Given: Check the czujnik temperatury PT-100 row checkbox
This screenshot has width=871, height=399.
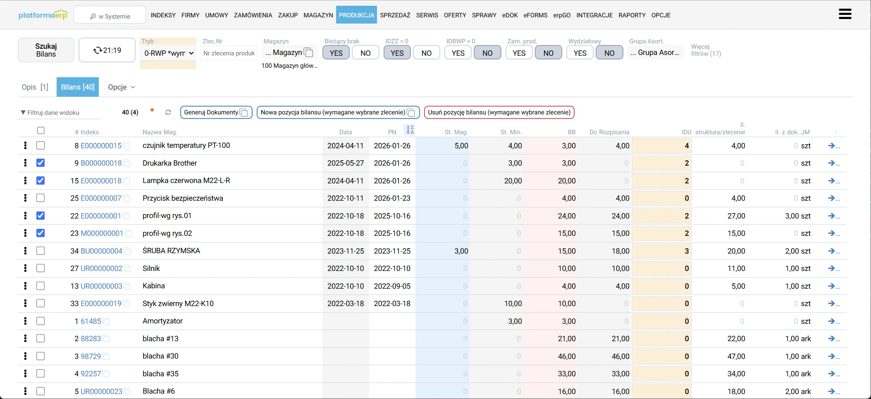Looking at the screenshot, I should pyautogui.click(x=41, y=145).
